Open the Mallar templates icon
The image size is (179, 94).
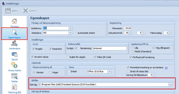point(14,78)
